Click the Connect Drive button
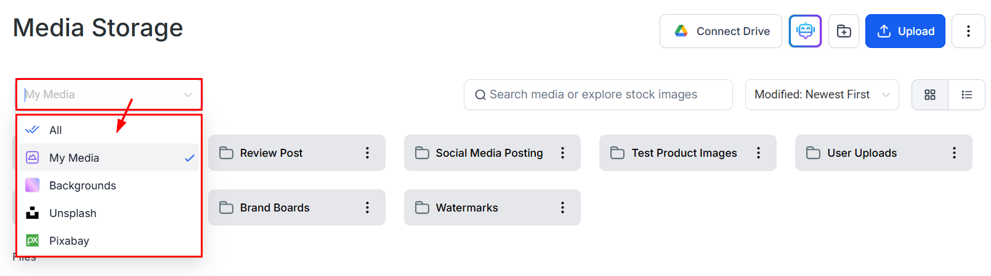 point(721,31)
